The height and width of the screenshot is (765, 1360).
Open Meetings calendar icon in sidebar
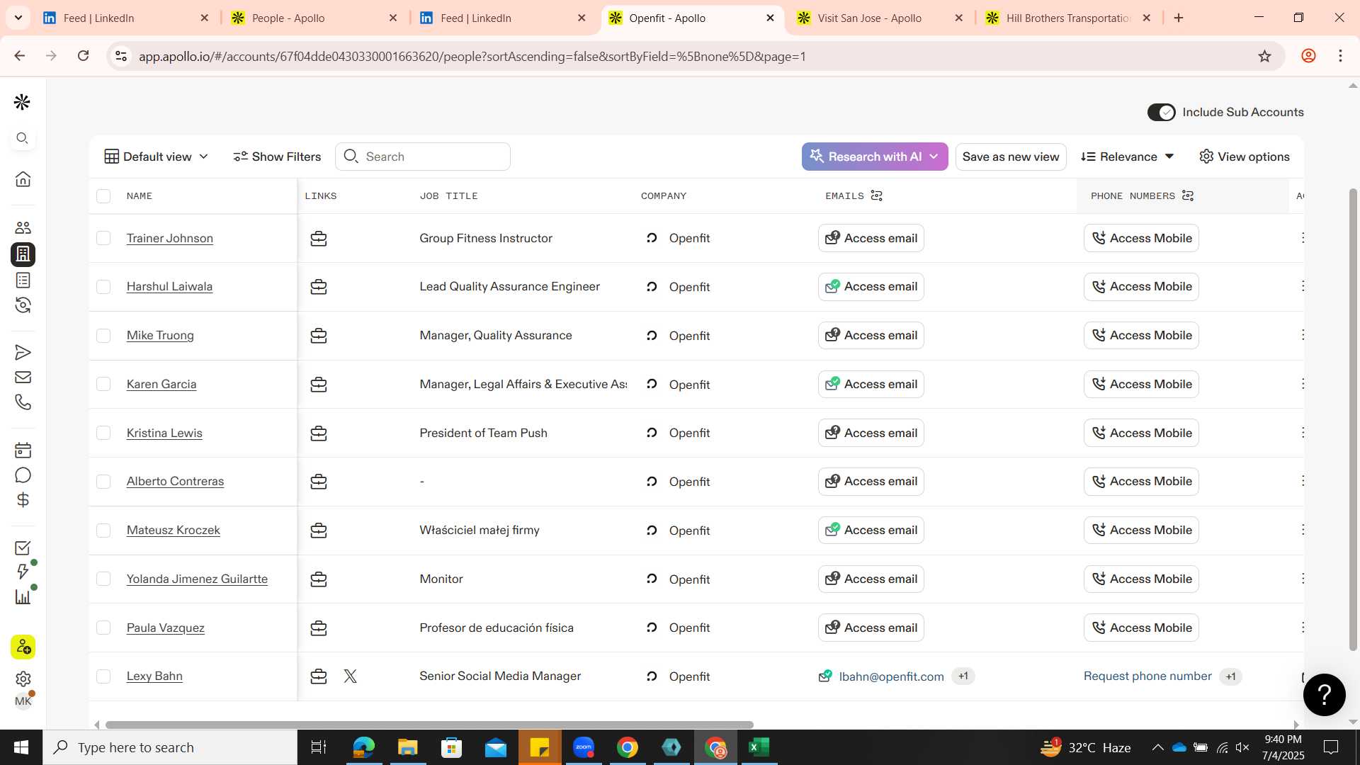coord(23,450)
